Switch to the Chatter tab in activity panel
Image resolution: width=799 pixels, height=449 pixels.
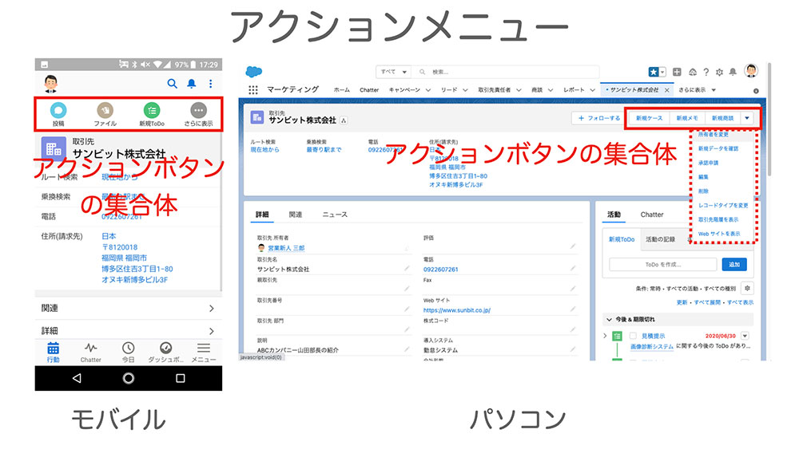(652, 215)
